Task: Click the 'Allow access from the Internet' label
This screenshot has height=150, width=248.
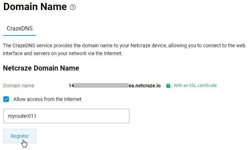Action: (x=47, y=99)
